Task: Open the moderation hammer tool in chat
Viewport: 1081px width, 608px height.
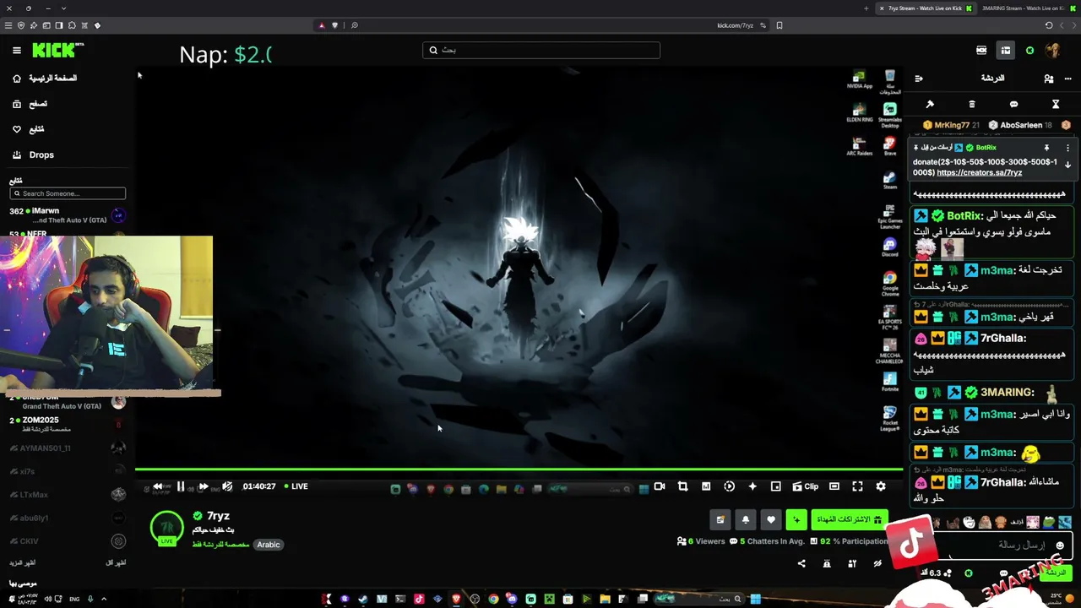Action: coord(930,104)
